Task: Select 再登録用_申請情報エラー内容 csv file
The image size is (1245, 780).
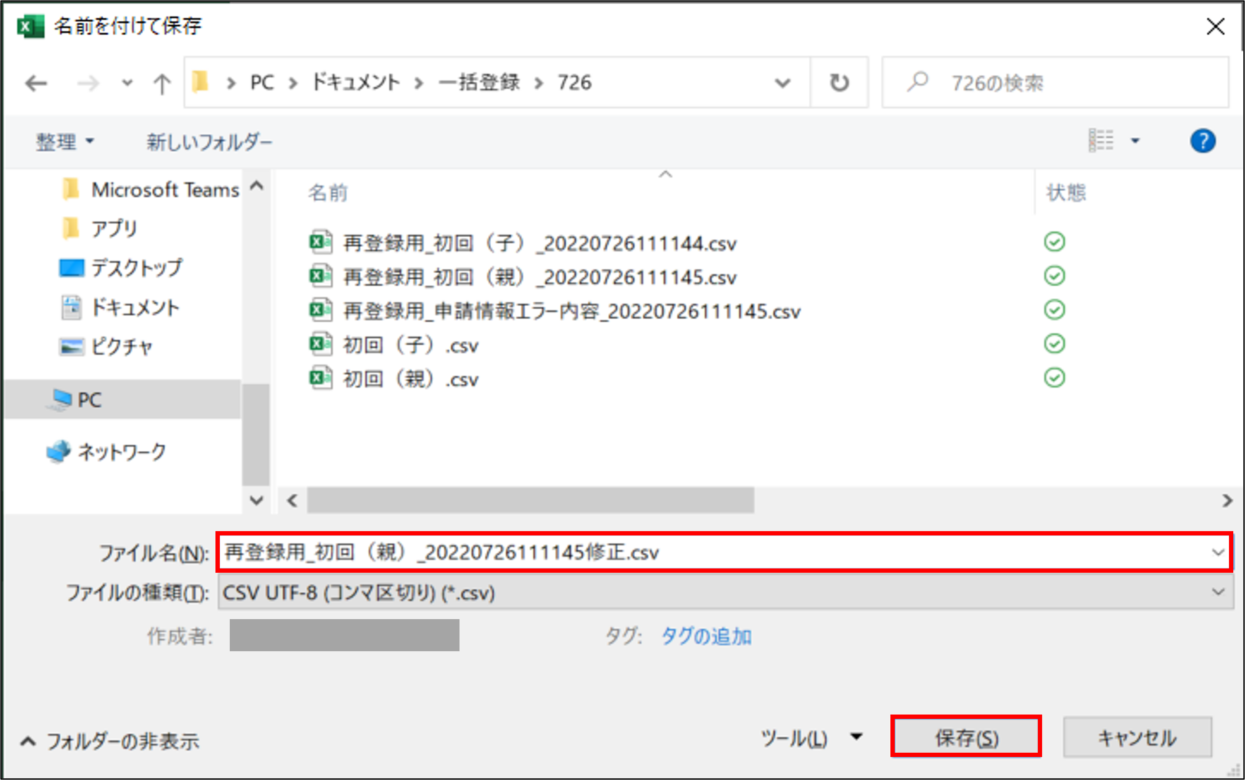Action: (x=571, y=311)
